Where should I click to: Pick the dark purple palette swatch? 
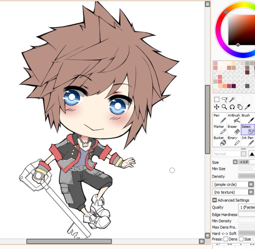tap(234, 86)
